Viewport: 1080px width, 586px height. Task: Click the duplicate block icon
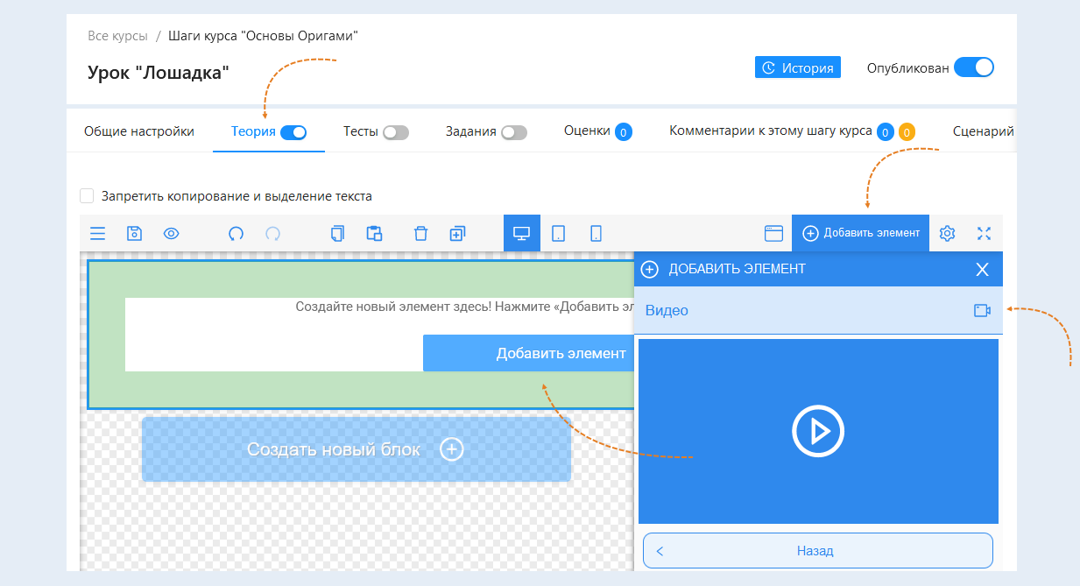pos(457,233)
